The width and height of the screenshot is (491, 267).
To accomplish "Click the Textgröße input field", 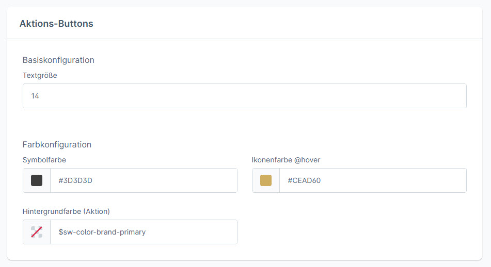I will [244, 96].
